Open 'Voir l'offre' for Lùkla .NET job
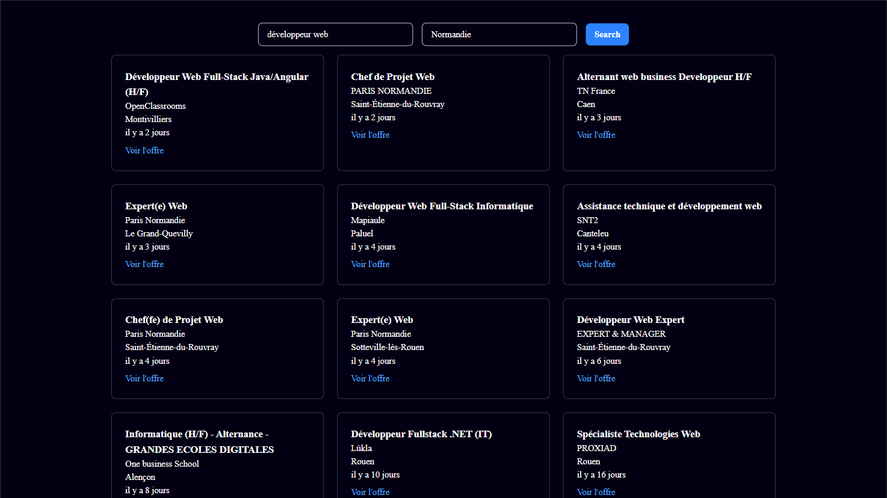This screenshot has height=498, width=887. [x=370, y=492]
